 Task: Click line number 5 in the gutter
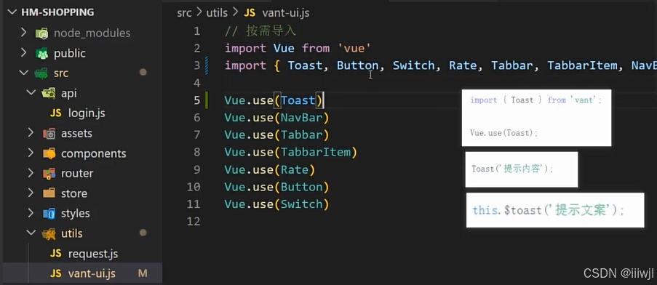click(x=196, y=101)
